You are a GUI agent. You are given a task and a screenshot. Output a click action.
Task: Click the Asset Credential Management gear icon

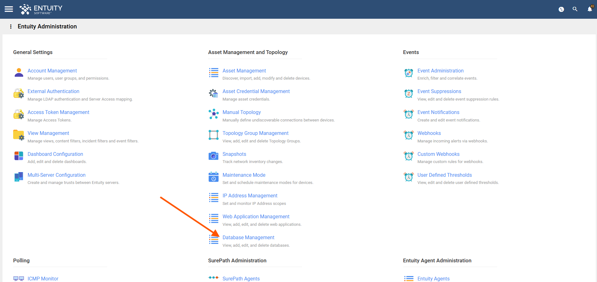click(214, 93)
